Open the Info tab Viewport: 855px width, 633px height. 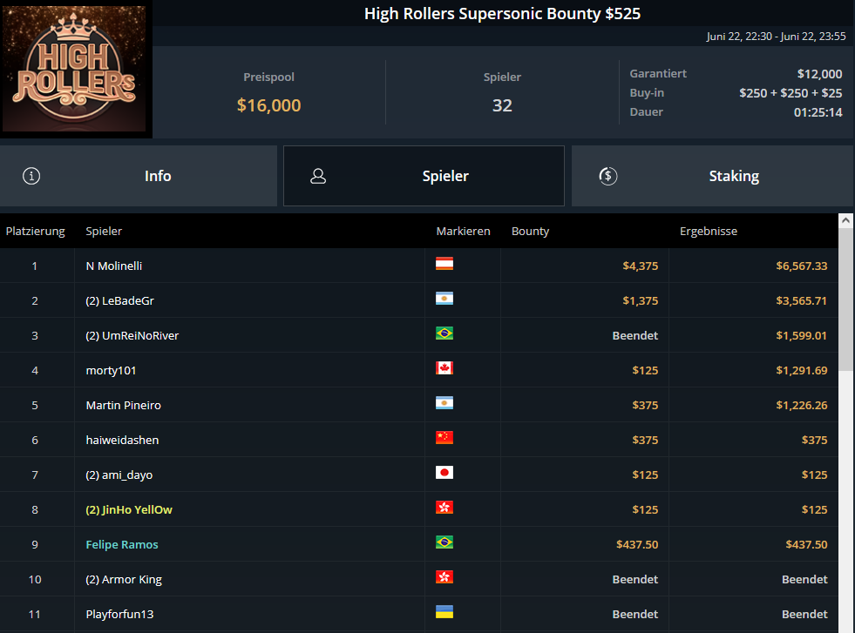(x=139, y=175)
